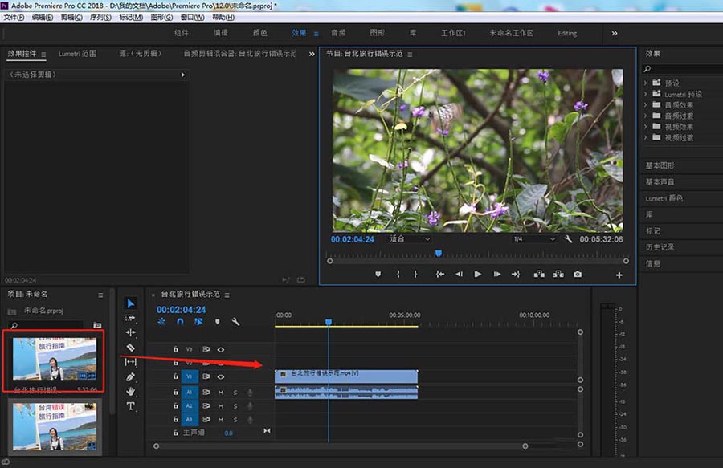Open timeline display settings wrench

(x=235, y=322)
